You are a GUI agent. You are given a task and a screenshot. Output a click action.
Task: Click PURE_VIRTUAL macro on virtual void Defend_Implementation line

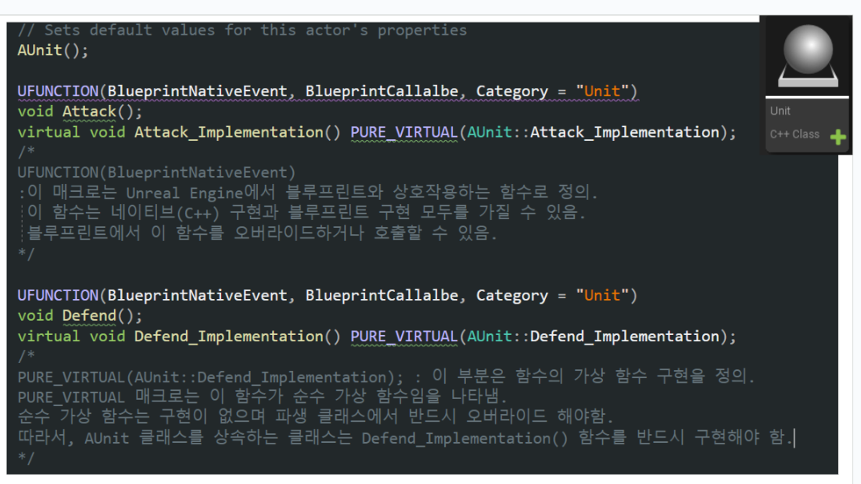[x=403, y=337]
